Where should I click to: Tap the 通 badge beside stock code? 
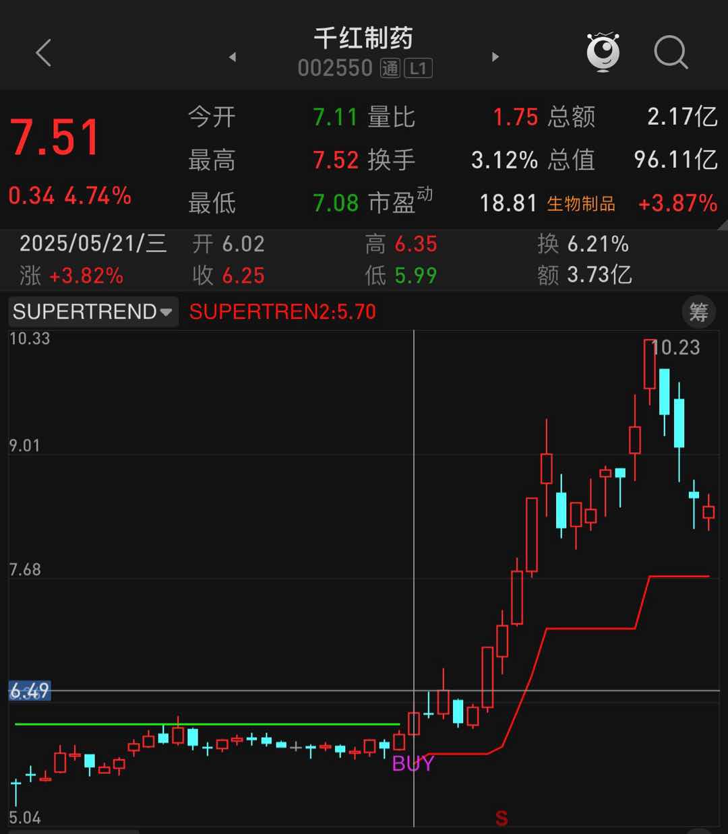[390, 68]
